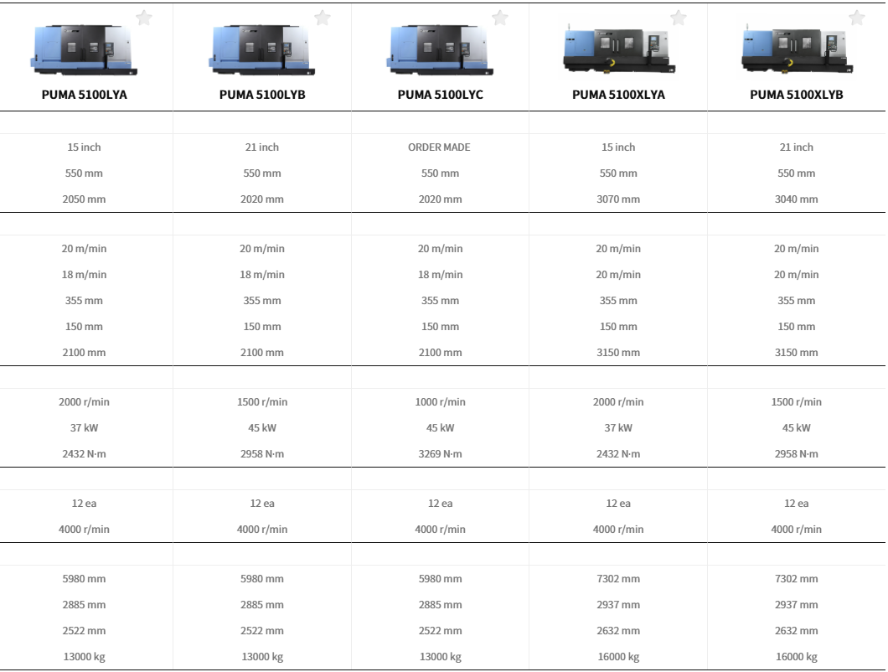This screenshot has height=672, width=888.
Task: Go to the PUMA 5100LYB model title
Action: (262, 95)
